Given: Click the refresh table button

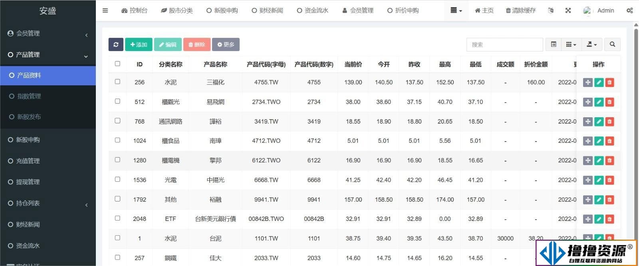Looking at the screenshot, I should click(116, 44).
